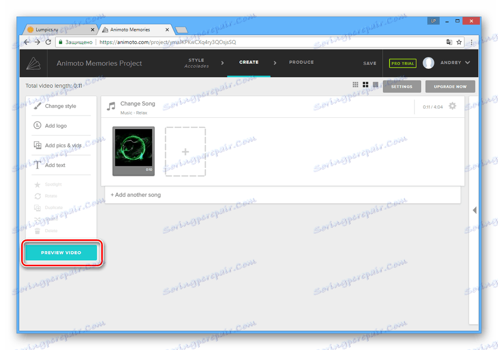Image resolution: width=498 pixels, height=350 pixels.
Task: Maximize the browser window
Action: [x=457, y=21]
